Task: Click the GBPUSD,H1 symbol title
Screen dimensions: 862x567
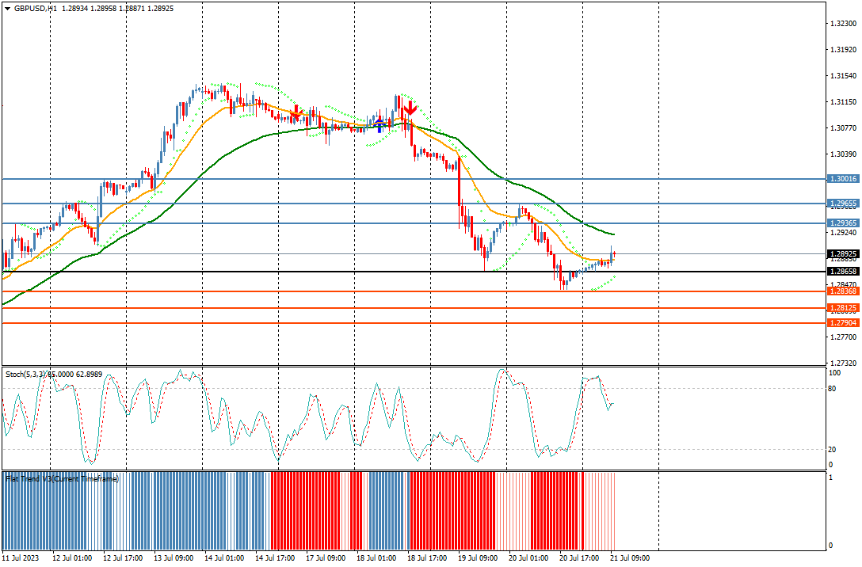Action: point(35,9)
